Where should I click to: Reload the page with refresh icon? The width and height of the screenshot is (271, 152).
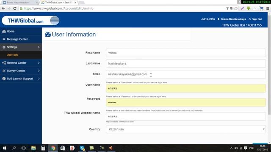point(15,8)
